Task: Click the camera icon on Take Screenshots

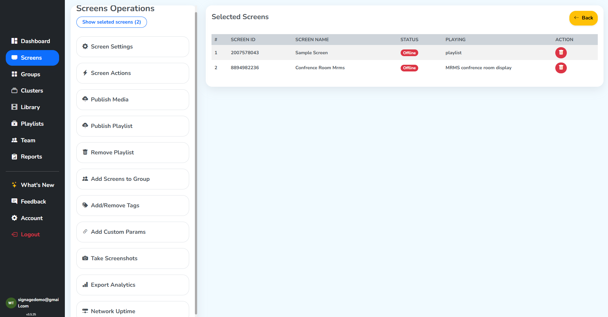Action: tap(85, 258)
